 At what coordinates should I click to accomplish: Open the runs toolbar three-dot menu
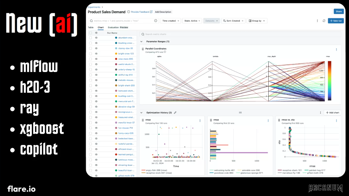(317, 21)
